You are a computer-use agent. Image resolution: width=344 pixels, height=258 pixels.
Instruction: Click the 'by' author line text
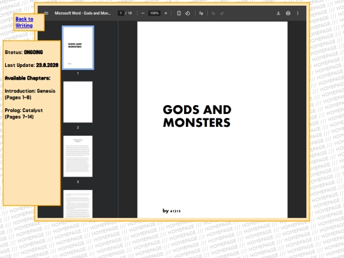click(171, 211)
